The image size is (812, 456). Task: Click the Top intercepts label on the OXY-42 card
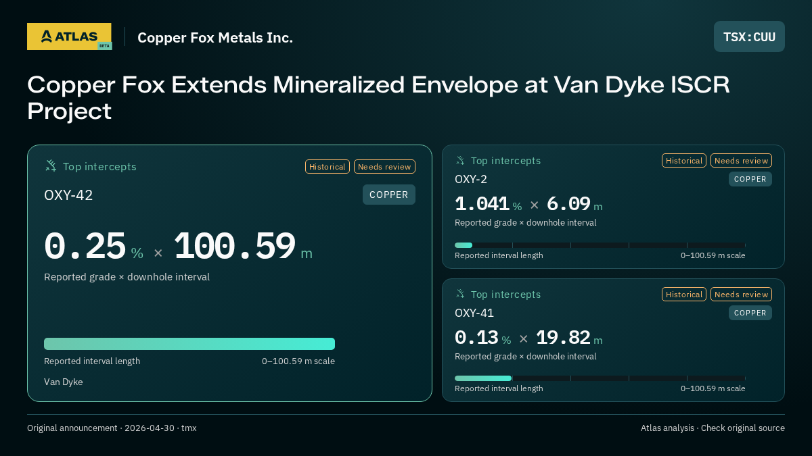pos(99,167)
